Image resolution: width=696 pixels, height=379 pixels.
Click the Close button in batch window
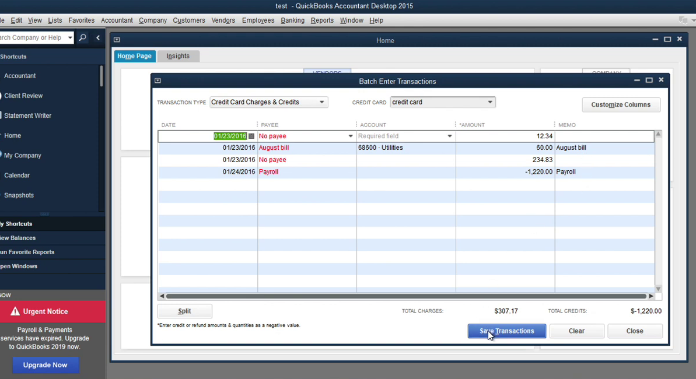click(635, 331)
